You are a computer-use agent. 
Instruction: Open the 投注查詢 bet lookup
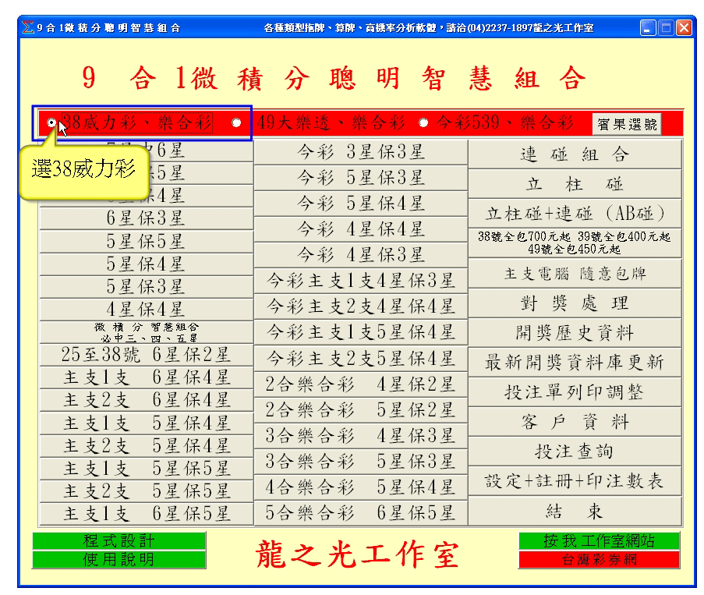point(575,452)
